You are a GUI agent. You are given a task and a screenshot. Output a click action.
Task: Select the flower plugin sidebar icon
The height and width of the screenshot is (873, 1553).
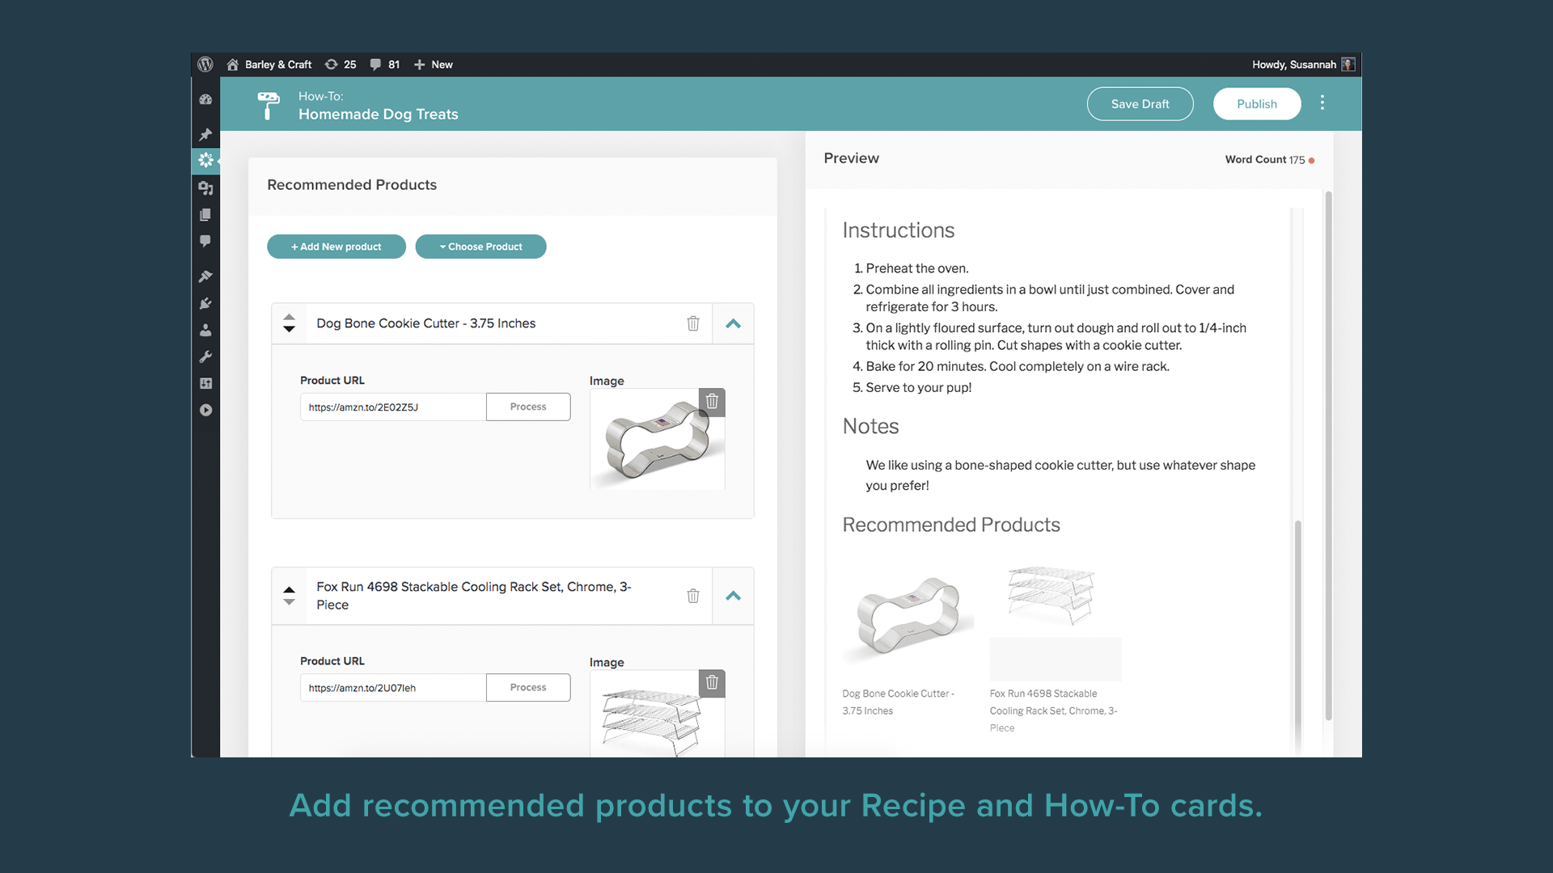[x=205, y=160]
